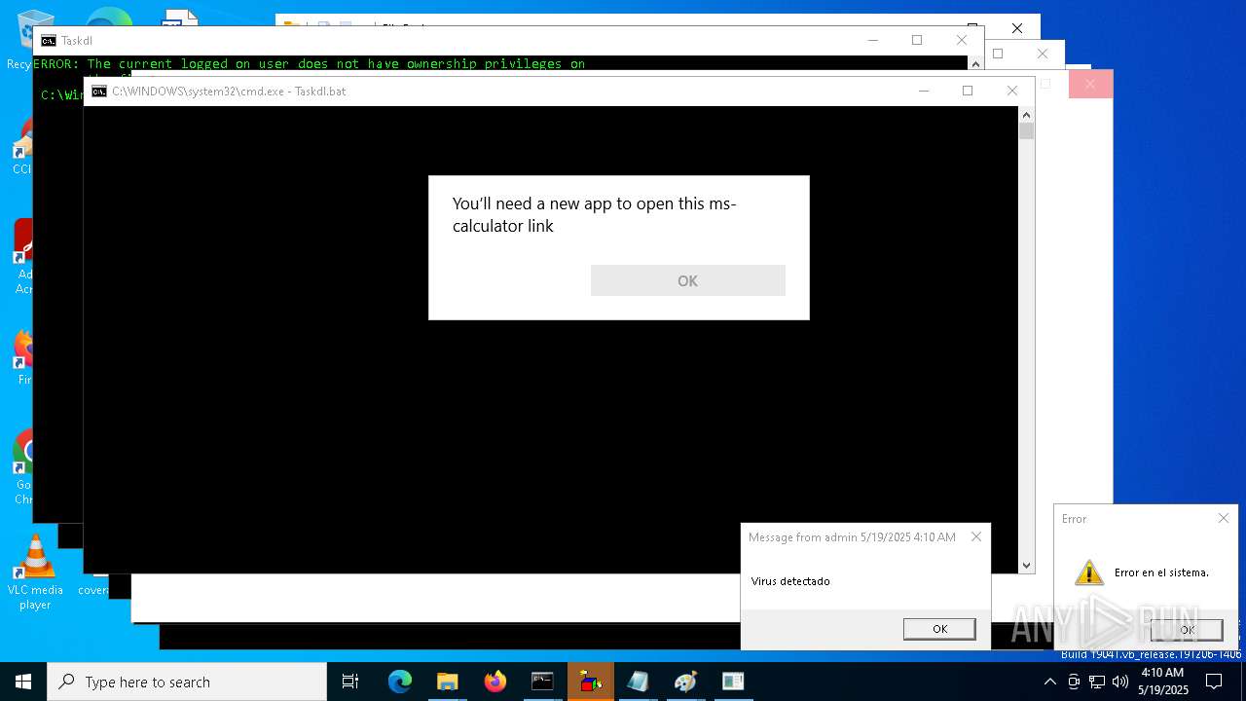Click the ms-calculator link message text
This screenshot has height=701, width=1246.
tap(595, 214)
